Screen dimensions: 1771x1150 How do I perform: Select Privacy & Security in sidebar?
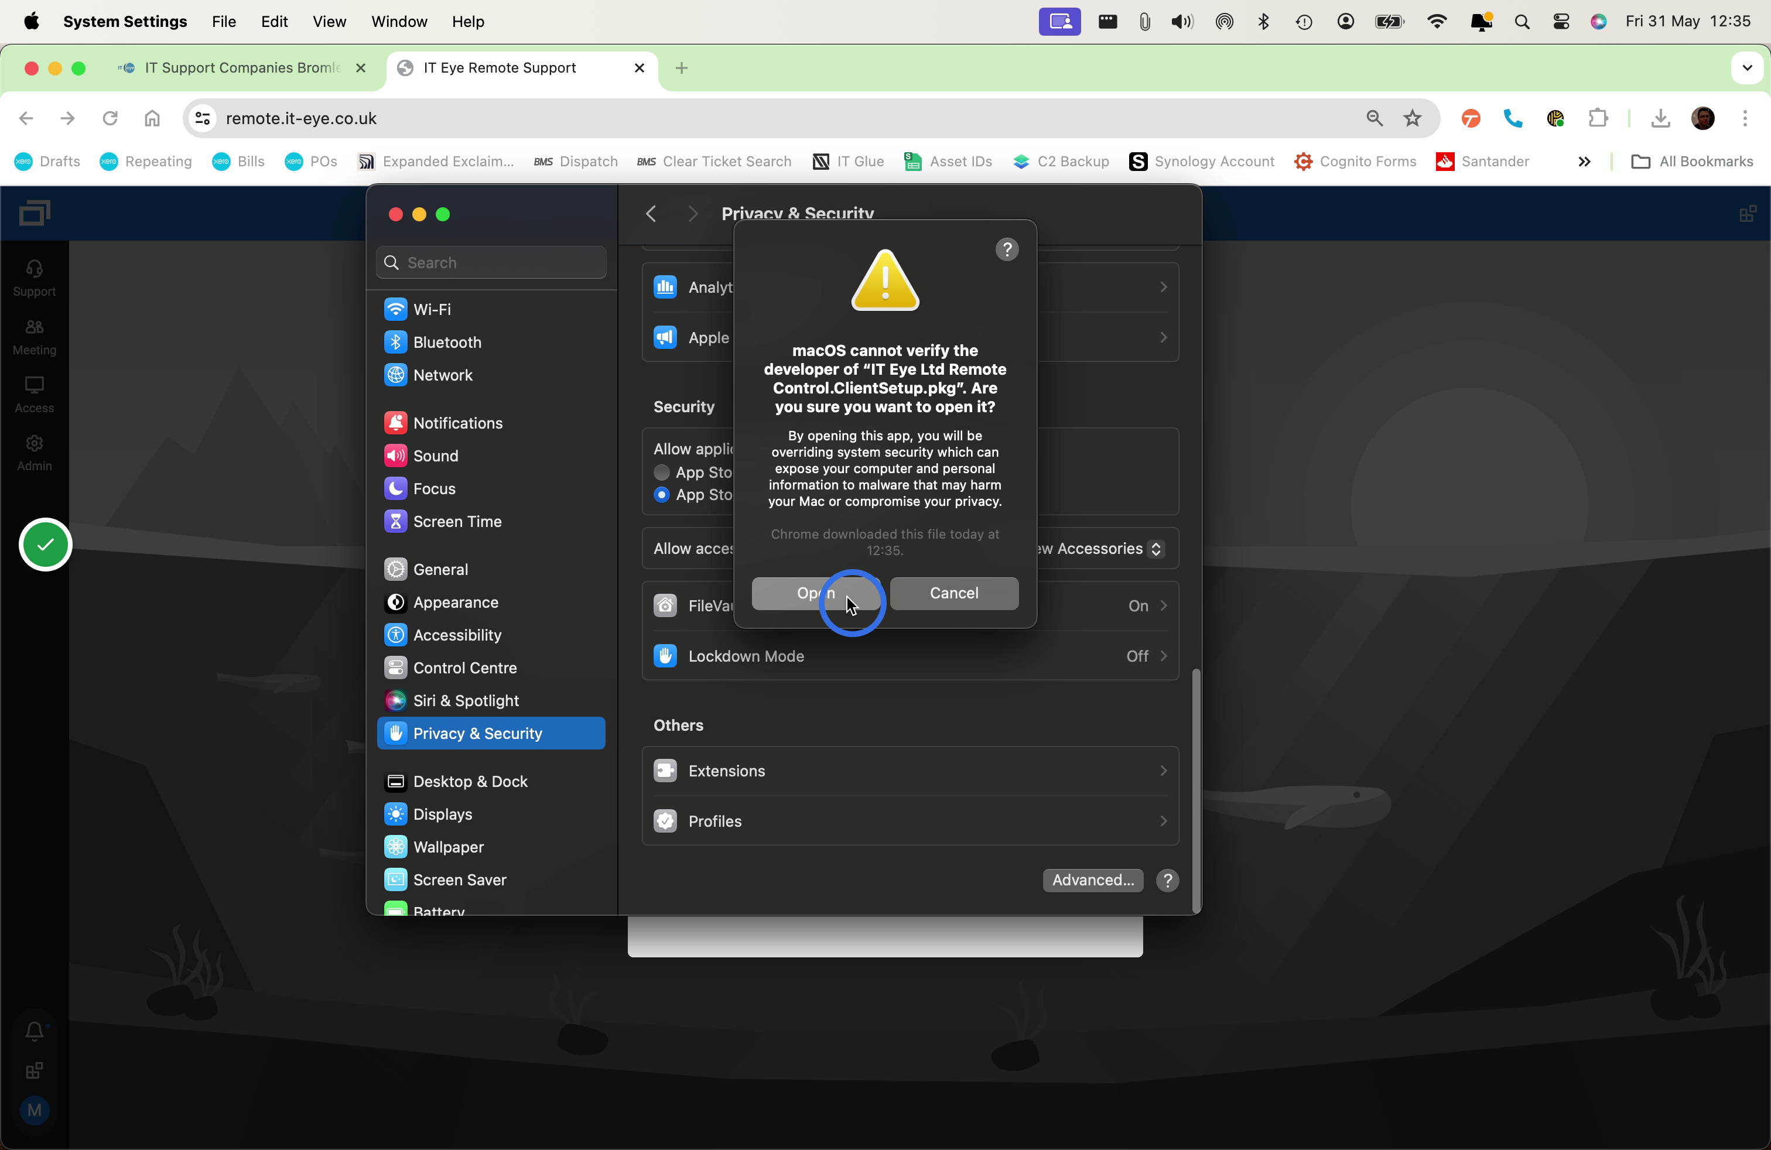coord(491,733)
